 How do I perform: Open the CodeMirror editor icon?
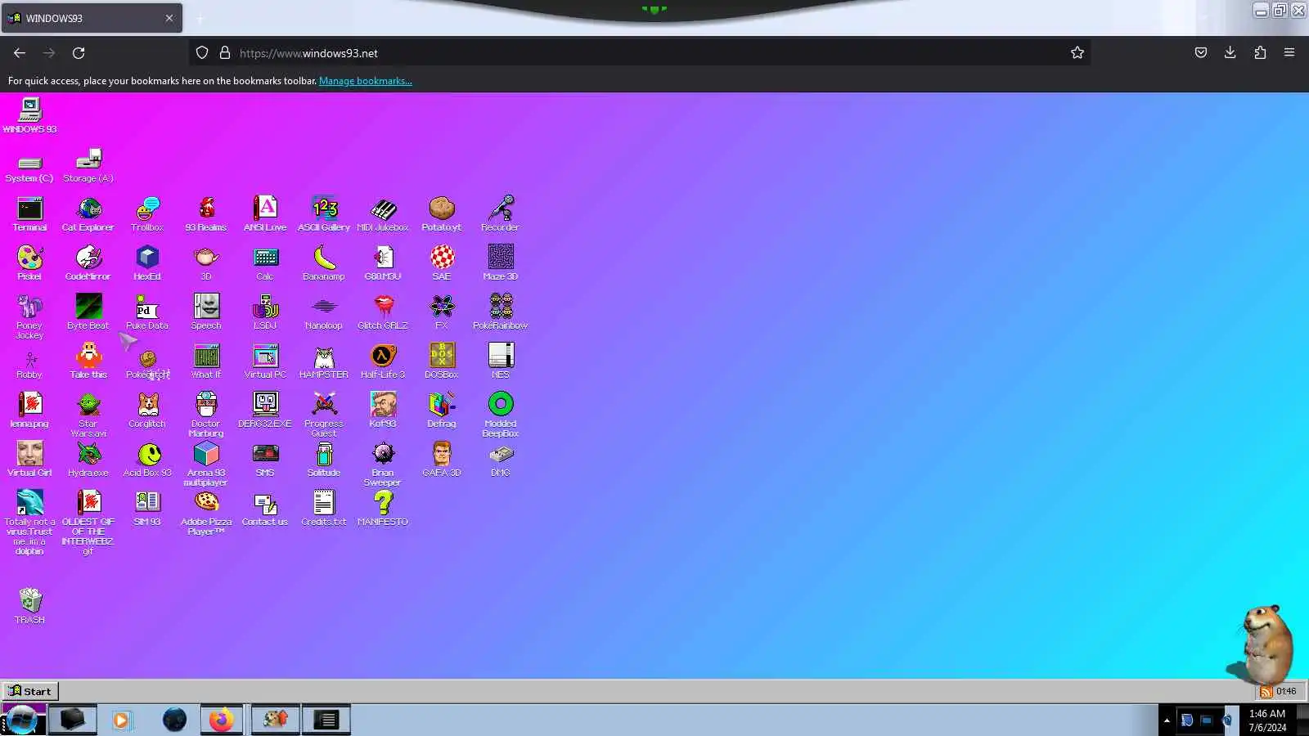tap(88, 263)
